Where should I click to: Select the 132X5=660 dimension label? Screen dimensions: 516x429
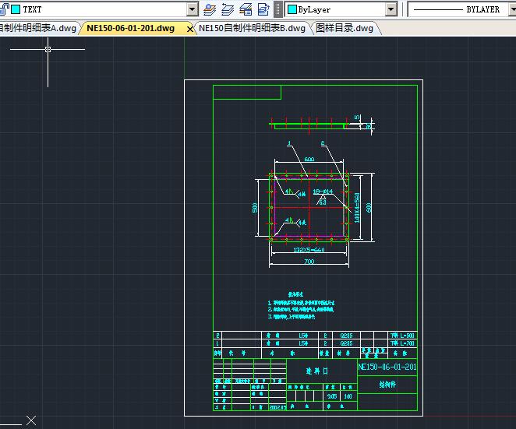pos(309,250)
